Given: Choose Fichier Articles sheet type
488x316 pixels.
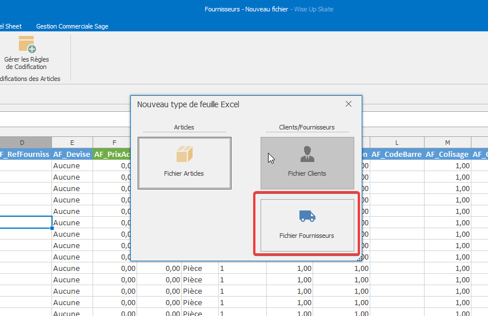Looking at the screenshot, I should tap(185, 163).
